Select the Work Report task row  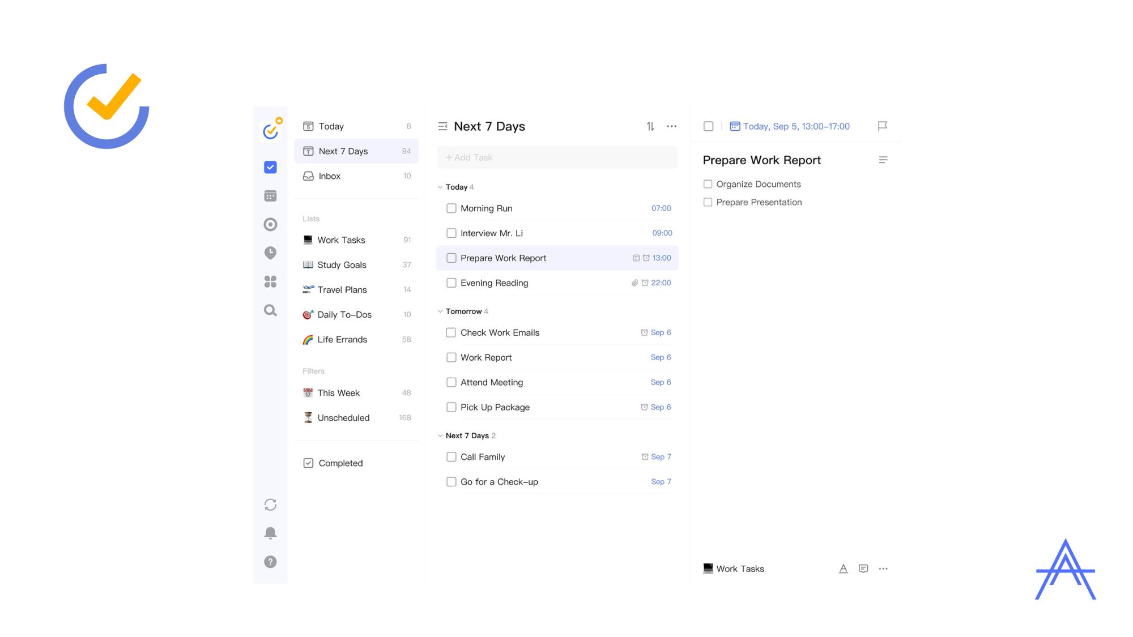click(557, 358)
